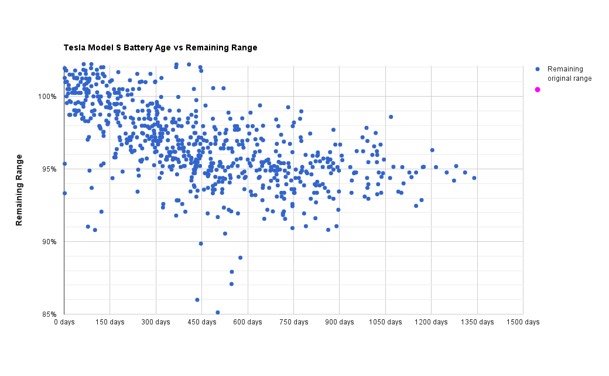Click the '1500 days' x-axis label

point(523,322)
